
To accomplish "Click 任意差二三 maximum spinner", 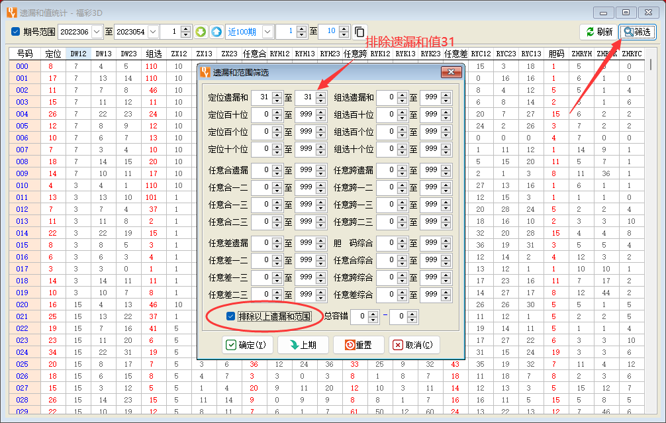I will [320, 295].
